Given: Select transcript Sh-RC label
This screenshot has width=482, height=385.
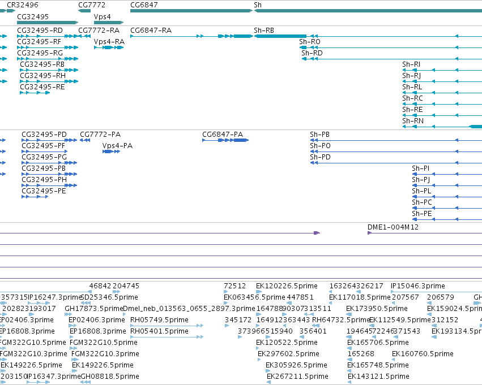Looking at the screenshot, I should point(412,98).
